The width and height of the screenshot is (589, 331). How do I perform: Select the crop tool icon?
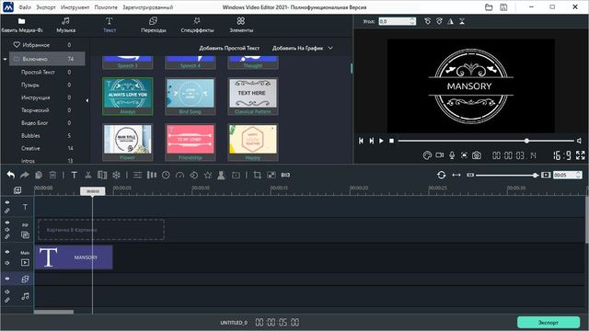click(x=258, y=175)
